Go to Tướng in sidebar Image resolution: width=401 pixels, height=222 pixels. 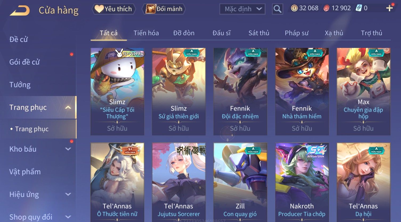pyautogui.click(x=20, y=85)
